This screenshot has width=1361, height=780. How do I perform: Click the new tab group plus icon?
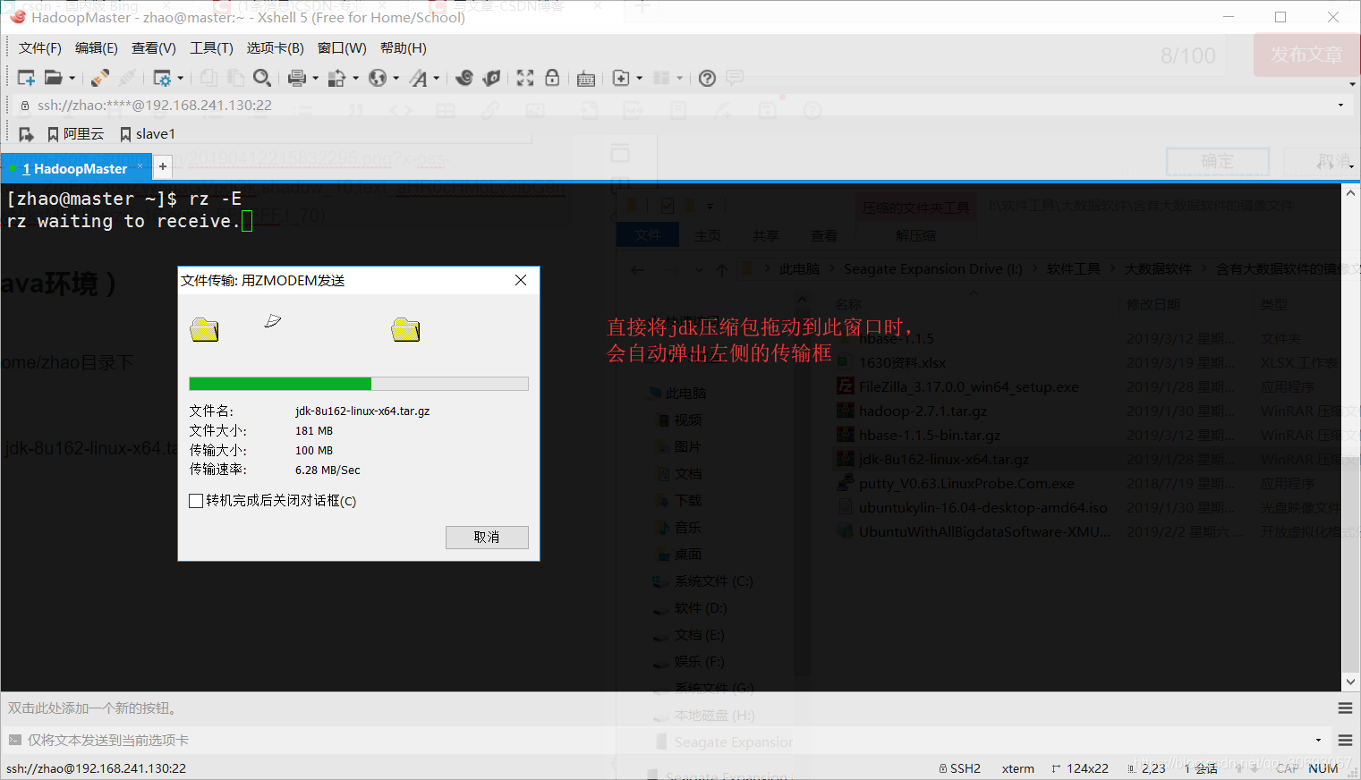click(621, 78)
